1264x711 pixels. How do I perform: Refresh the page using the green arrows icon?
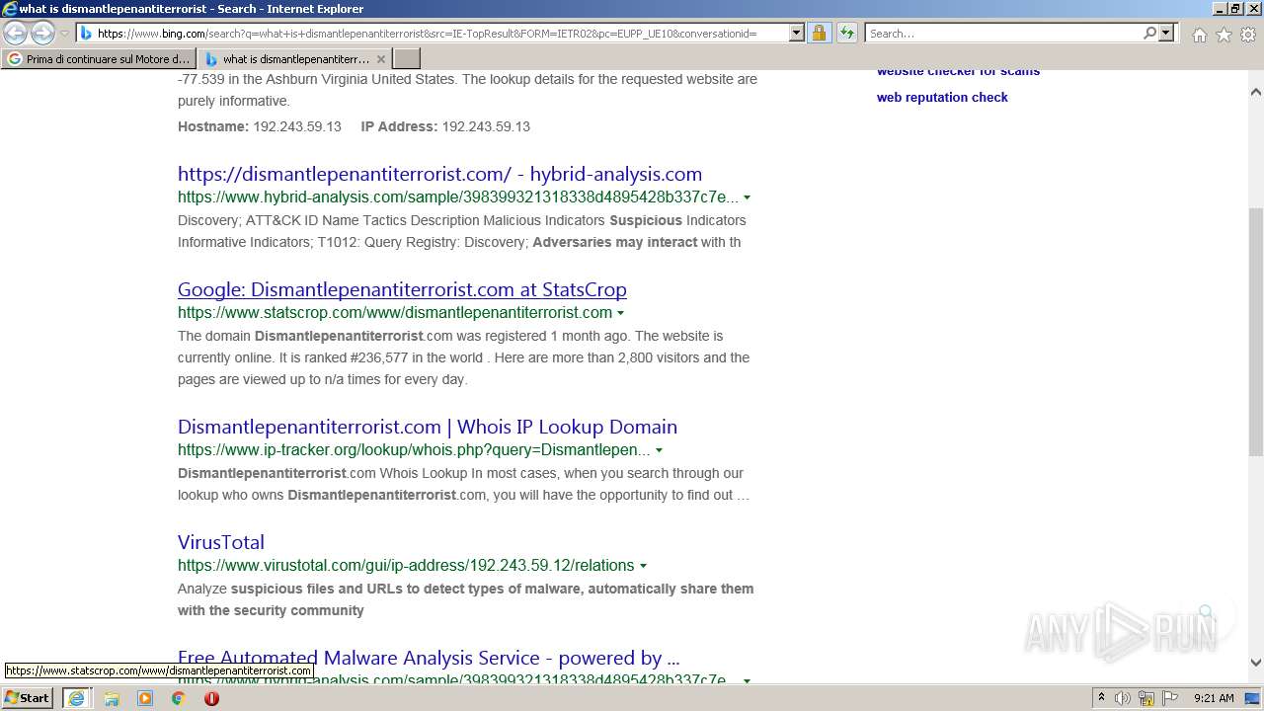coord(846,33)
